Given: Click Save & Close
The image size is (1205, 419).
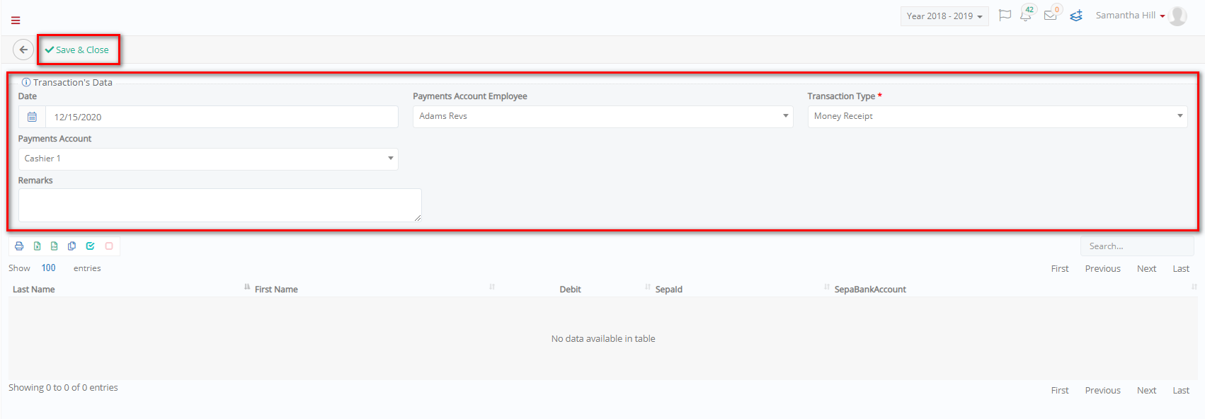Looking at the screenshot, I should (77, 50).
